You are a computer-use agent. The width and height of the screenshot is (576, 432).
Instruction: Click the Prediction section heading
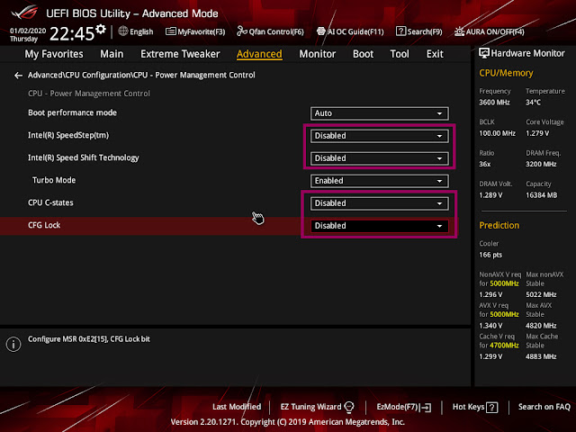point(499,226)
